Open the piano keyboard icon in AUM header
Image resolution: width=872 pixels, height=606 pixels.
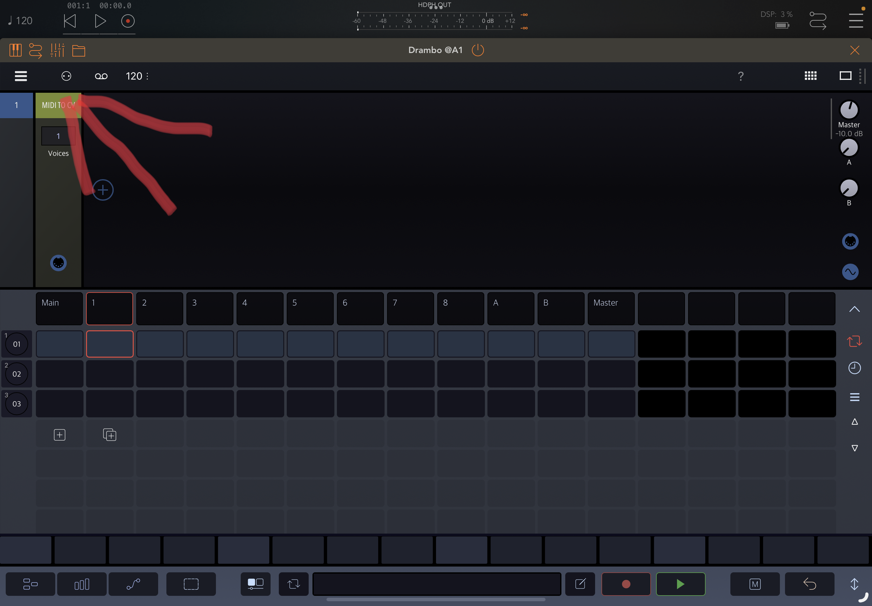[15, 50]
